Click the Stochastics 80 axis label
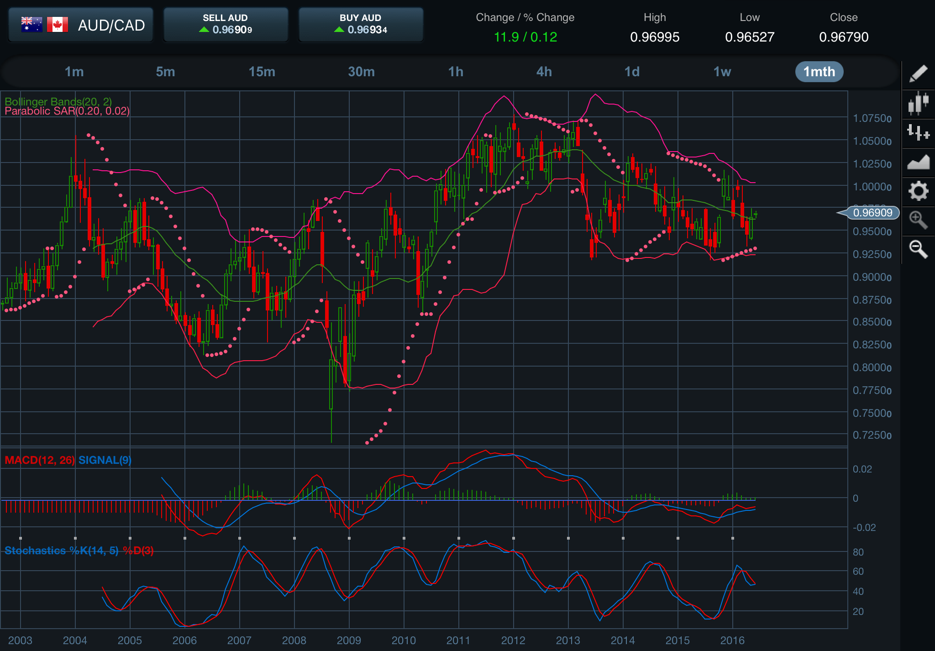The image size is (935, 651). pyautogui.click(x=858, y=552)
